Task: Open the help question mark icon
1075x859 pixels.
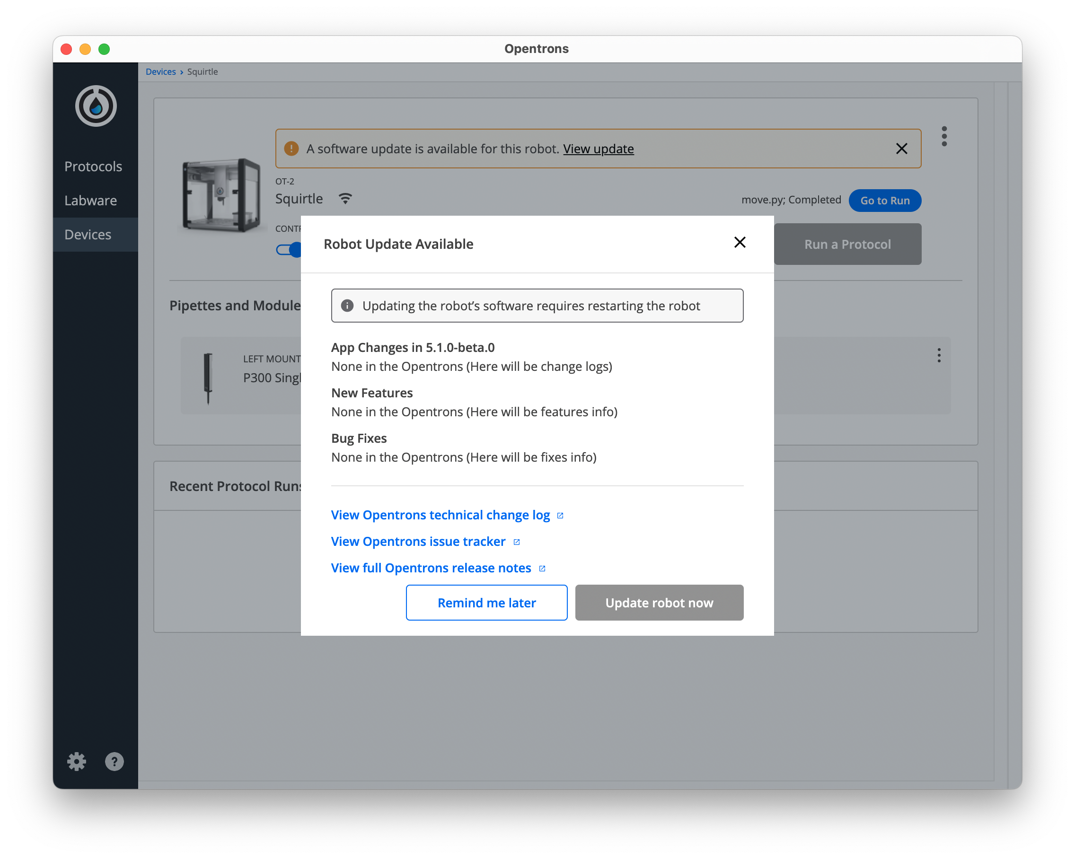Action: coord(114,761)
